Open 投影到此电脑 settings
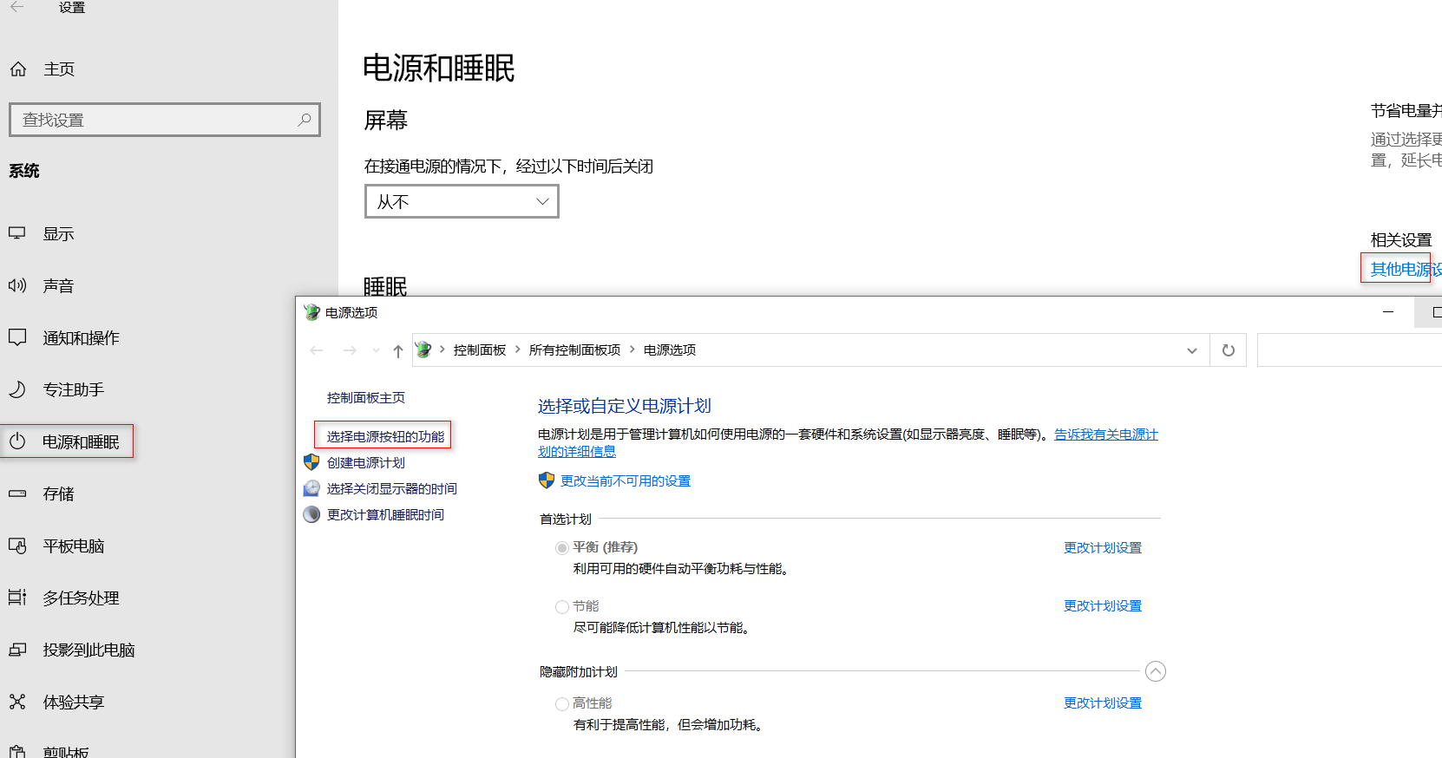1442x758 pixels. pos(89,650)
